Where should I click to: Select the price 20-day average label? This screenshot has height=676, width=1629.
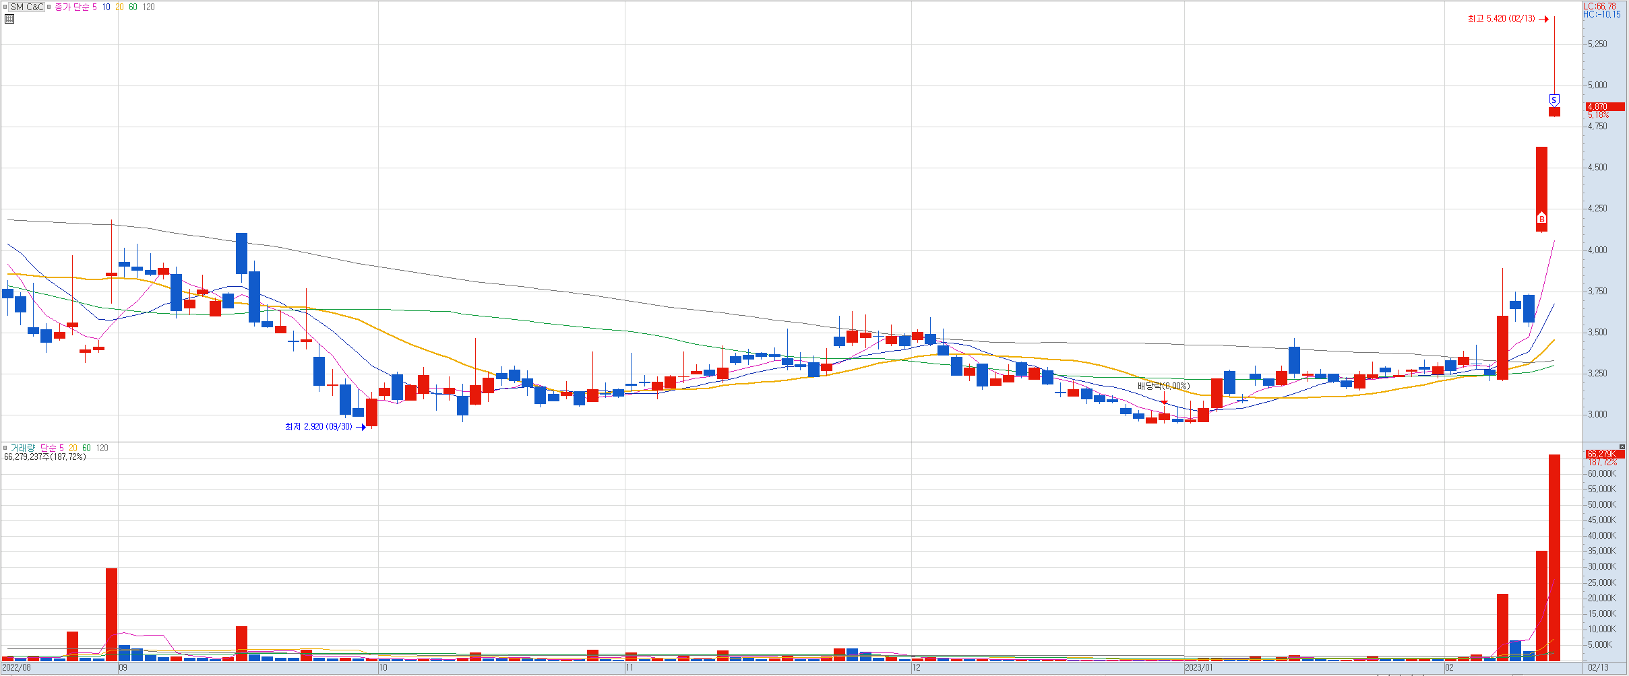119,7
